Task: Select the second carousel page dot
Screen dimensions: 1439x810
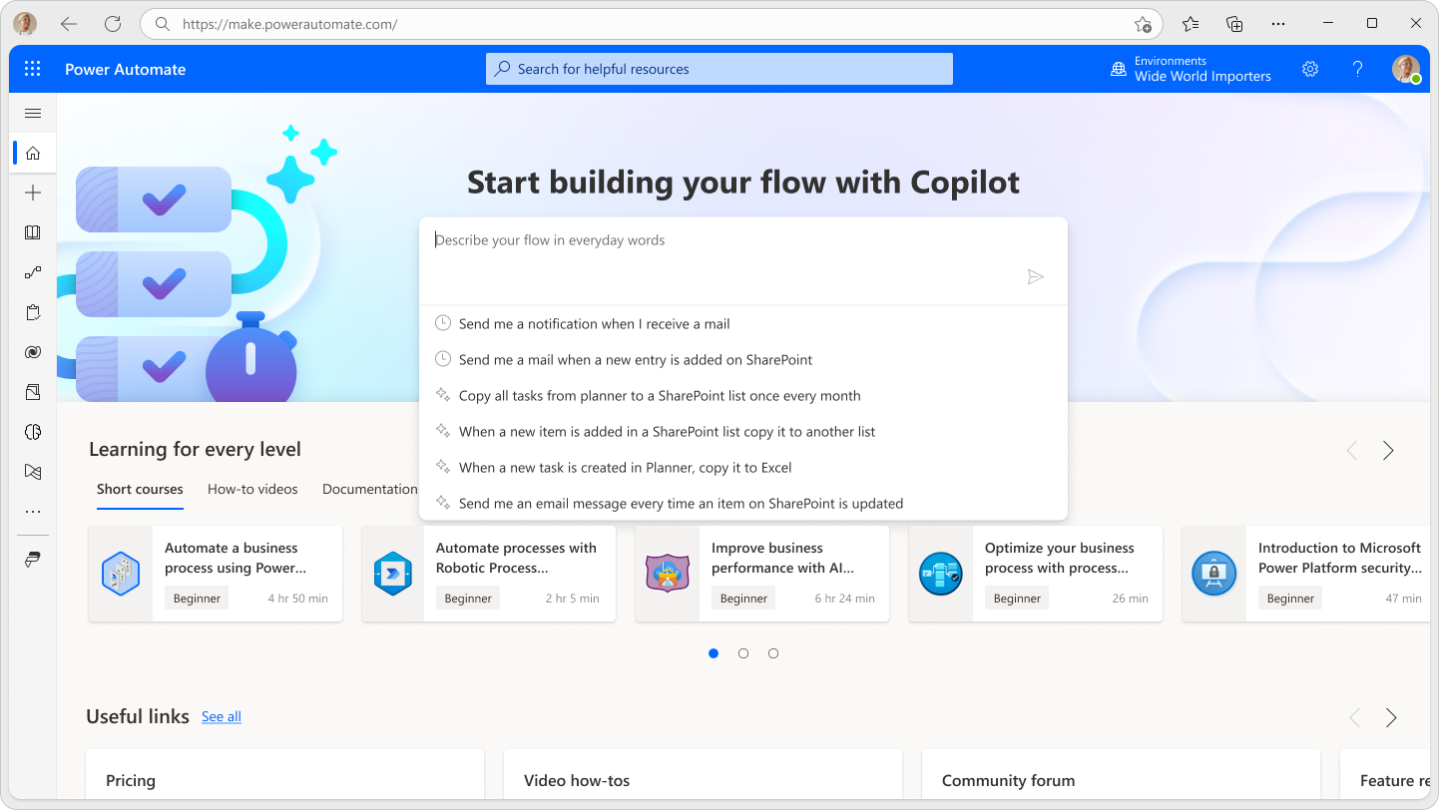Action: tap(743, 653)
